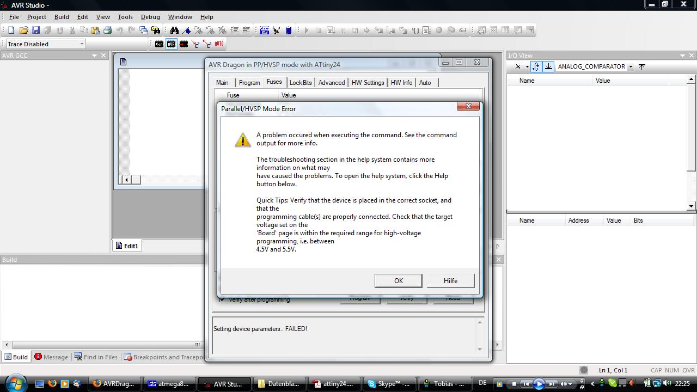The image size is (697, 392).
Task: Open the Help menu
Action: coord(206,17)
